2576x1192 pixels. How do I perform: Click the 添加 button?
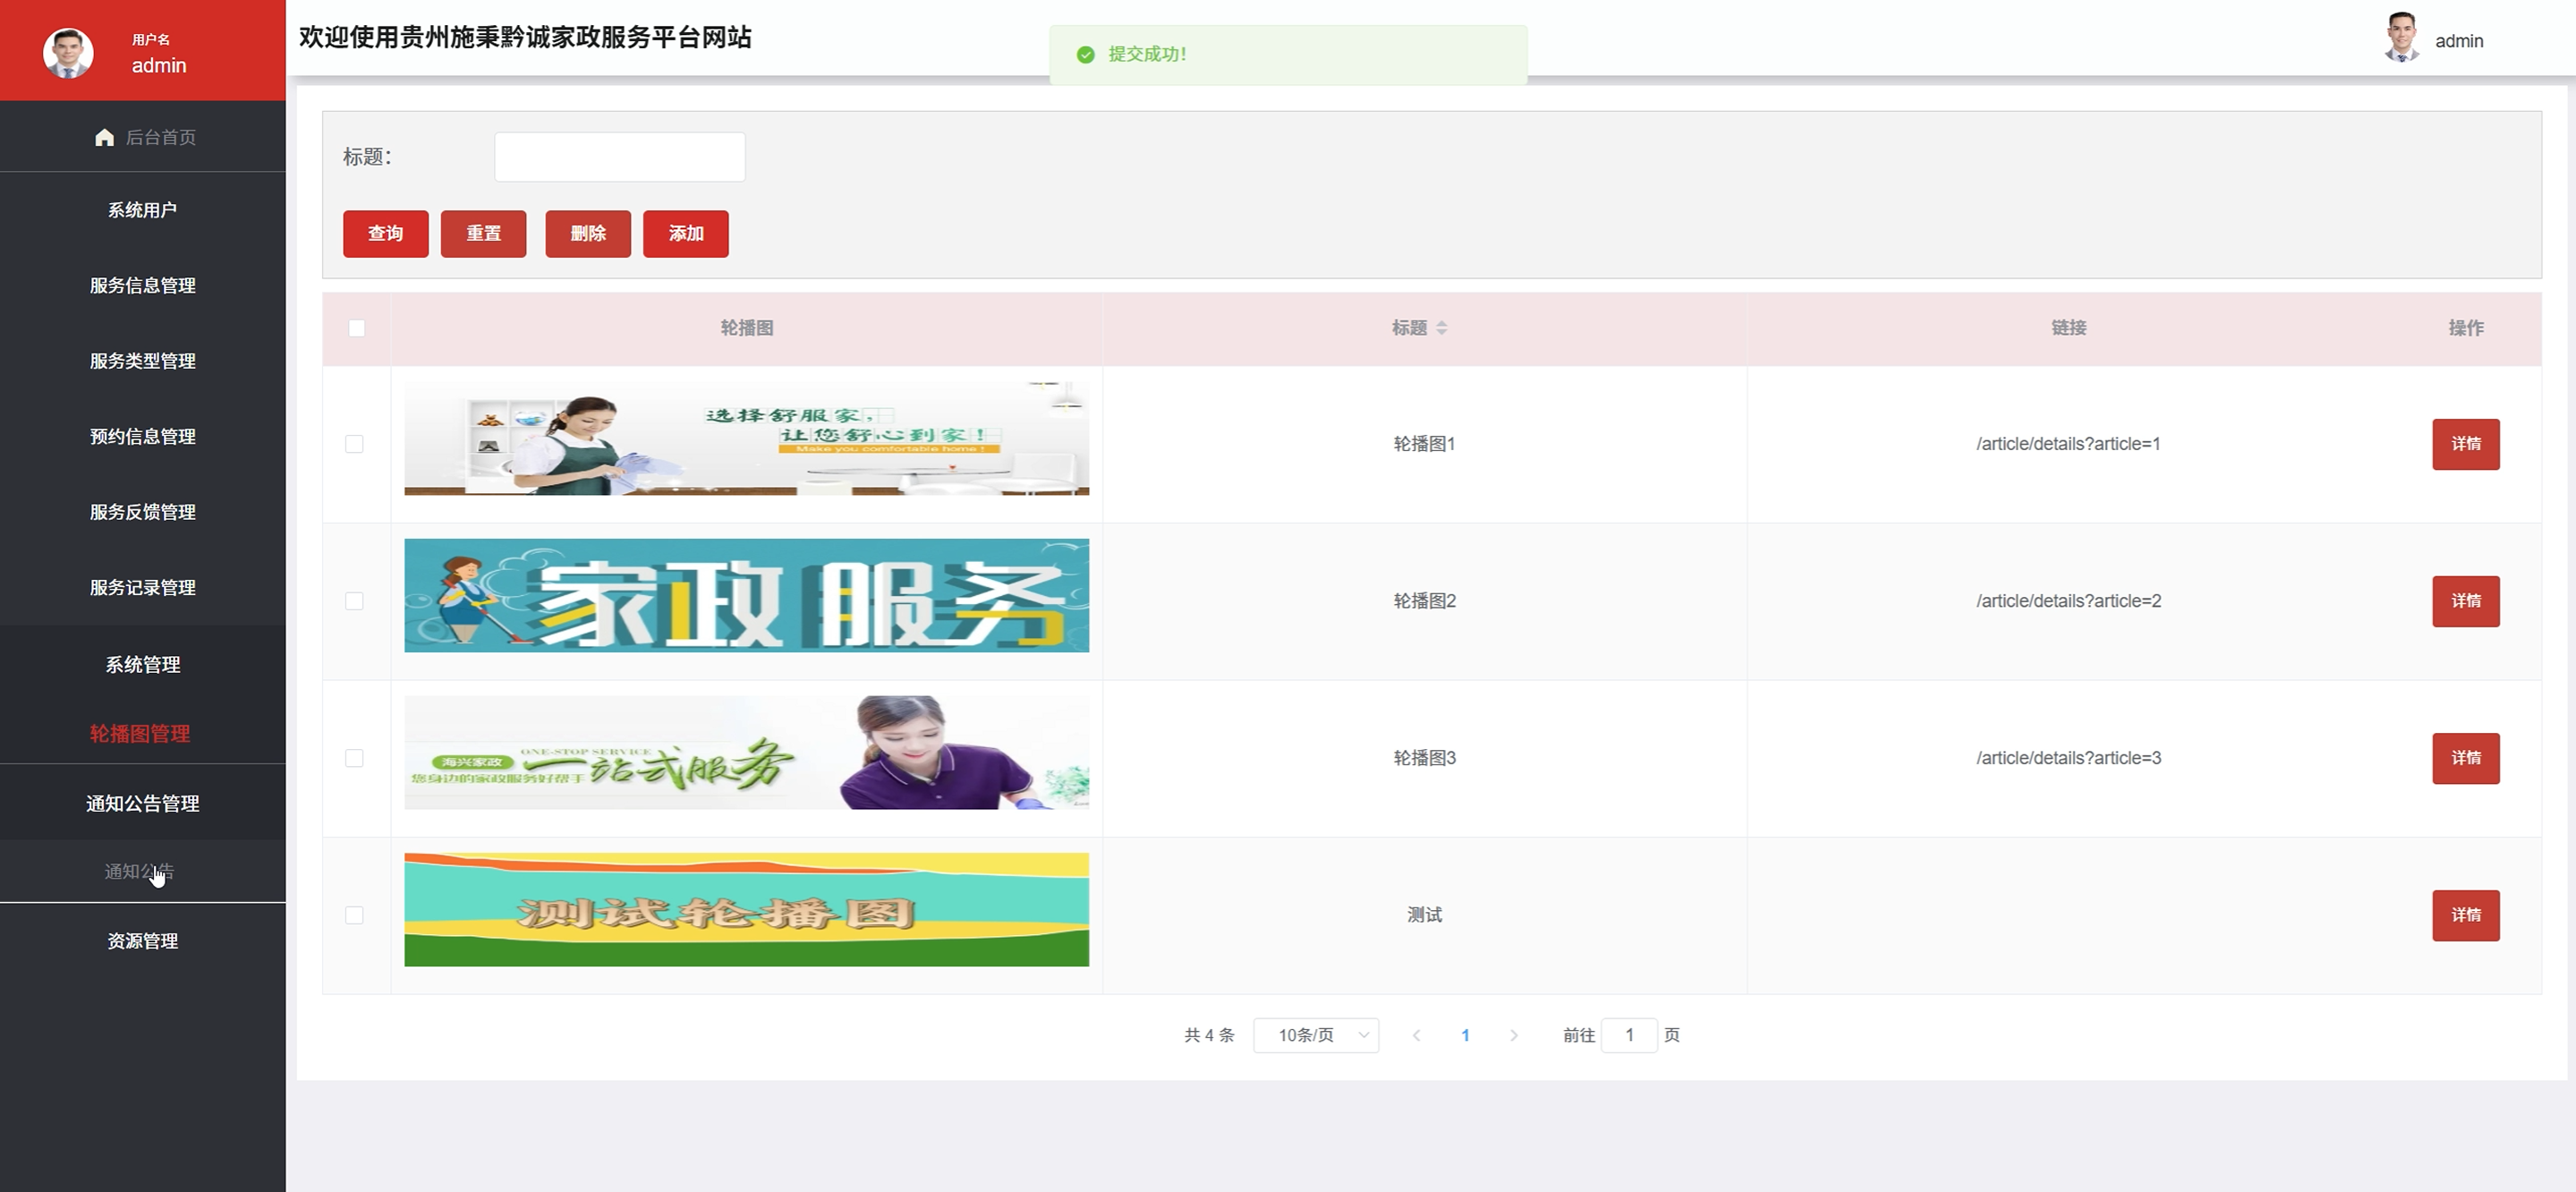tap(685, 234)
